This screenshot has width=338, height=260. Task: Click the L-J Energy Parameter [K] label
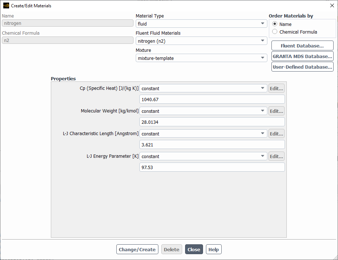pos(113,156)
